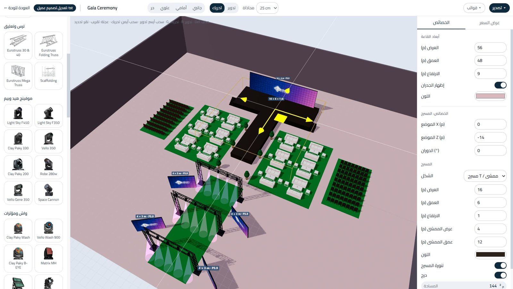The width and height of the screenshot is (513, 289).
Task: Activate the rotate (تدوير) mode
Action: (231, 8)
